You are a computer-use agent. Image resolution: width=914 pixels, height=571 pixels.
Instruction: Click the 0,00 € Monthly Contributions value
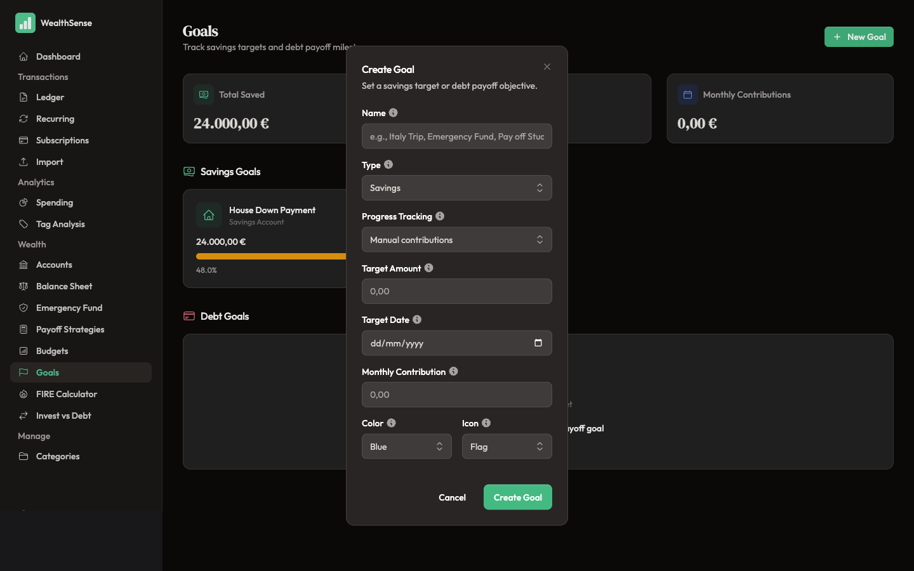(x=697, y=124)
